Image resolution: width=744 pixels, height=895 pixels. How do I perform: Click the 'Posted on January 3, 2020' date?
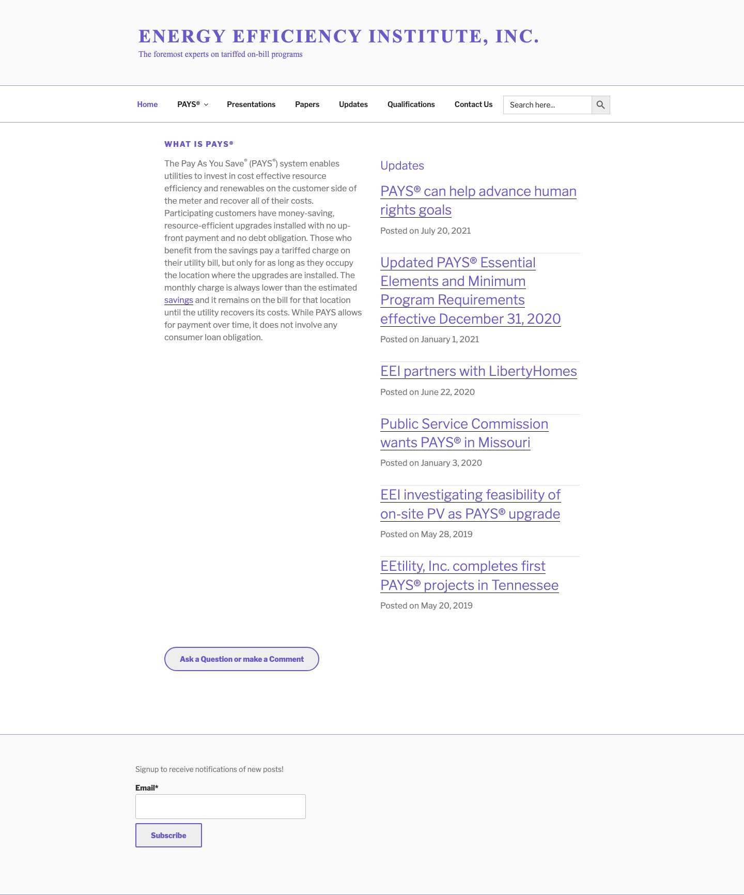[431, 463]
